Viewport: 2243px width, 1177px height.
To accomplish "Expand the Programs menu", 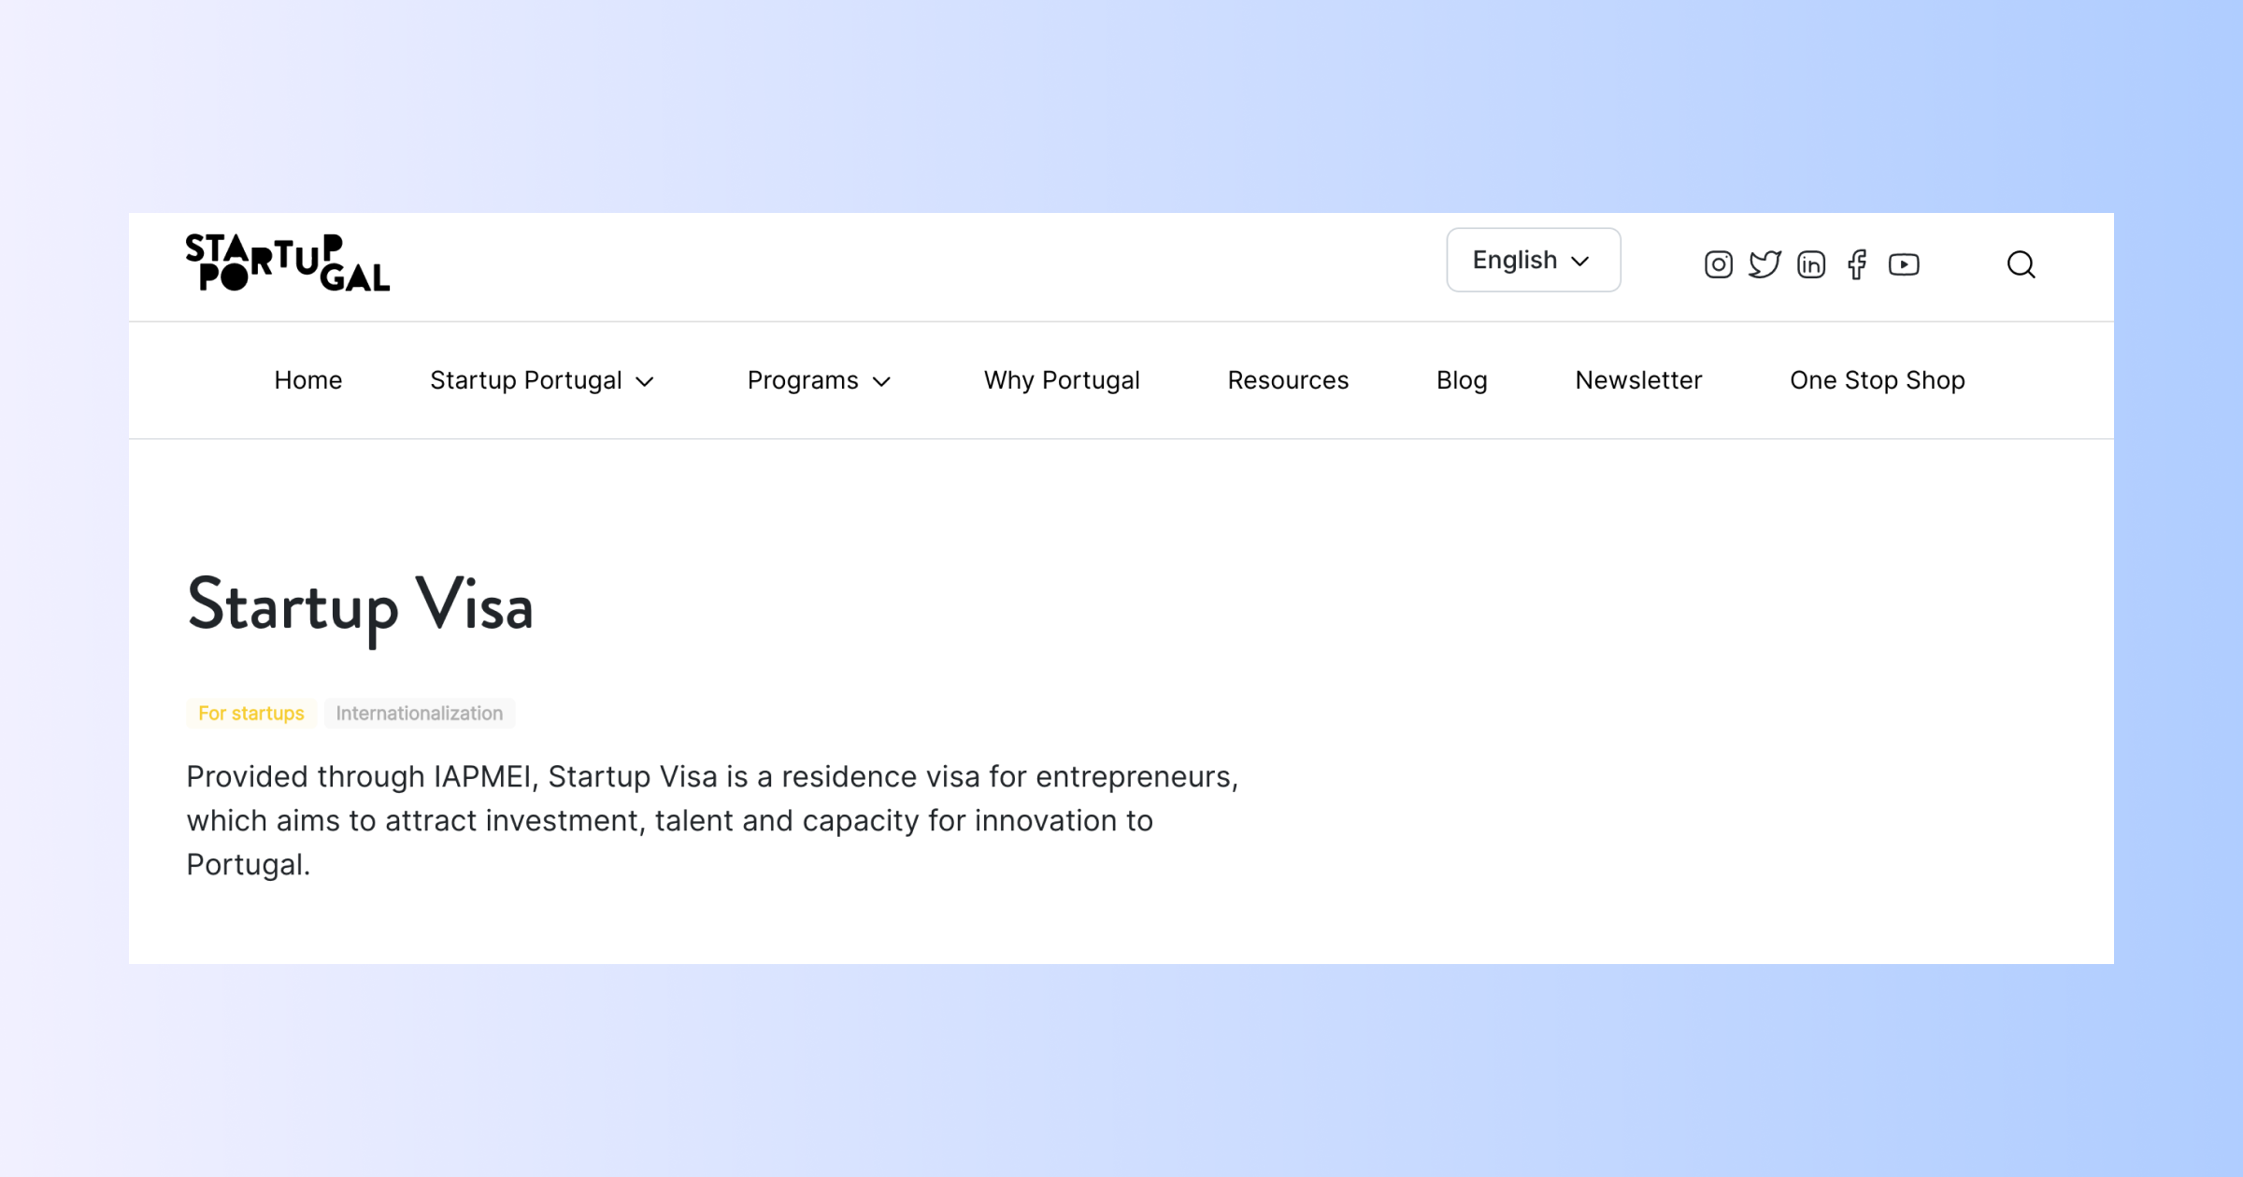I will tap(820, 380).
